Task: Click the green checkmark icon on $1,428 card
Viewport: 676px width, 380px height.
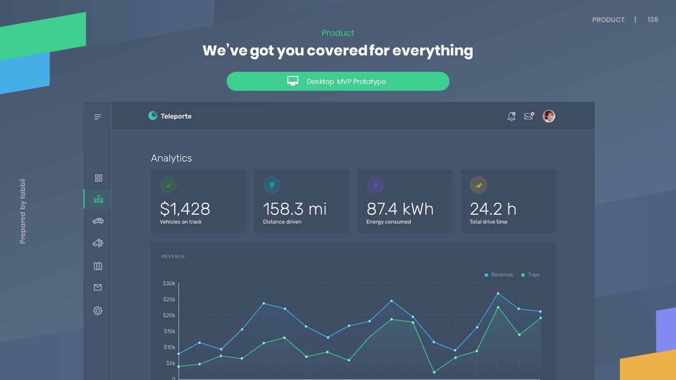Action: [x=168, y=185]
